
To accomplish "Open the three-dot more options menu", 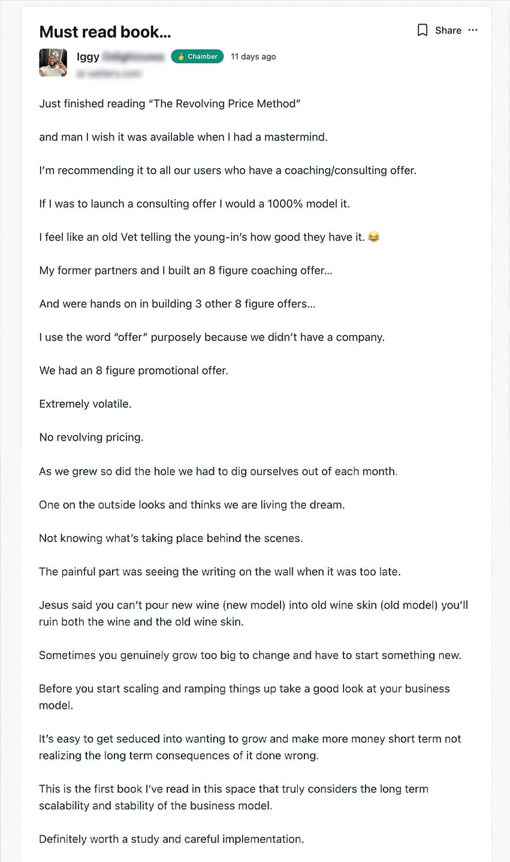I will (x=473, y=30).
